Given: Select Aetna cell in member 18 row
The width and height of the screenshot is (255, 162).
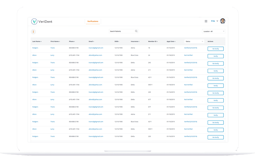Looking at the screenshot, I should (x=133, y=48).
